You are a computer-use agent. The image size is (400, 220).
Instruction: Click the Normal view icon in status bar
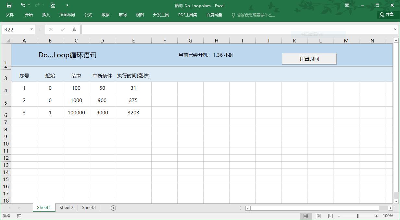click(306, 215)
